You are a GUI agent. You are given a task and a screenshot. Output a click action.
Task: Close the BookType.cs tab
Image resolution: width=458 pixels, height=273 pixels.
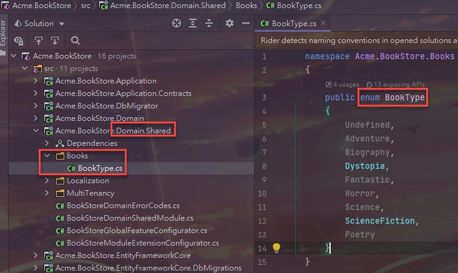pyautogui.click(x=323, y=24)
